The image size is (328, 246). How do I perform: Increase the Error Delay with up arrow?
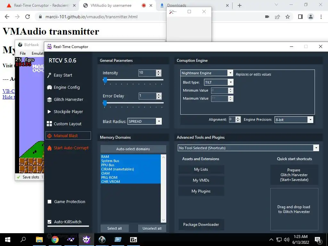(159, 94)
